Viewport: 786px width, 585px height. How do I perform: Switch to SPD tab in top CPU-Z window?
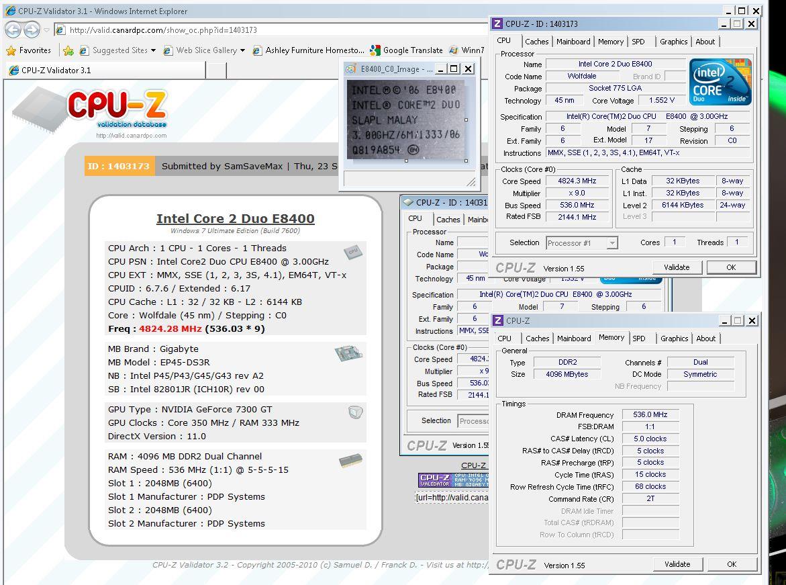pos(638,42)
